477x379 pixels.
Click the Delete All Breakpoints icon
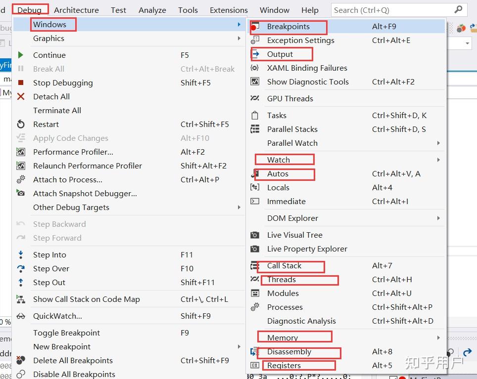coord(21,360)
